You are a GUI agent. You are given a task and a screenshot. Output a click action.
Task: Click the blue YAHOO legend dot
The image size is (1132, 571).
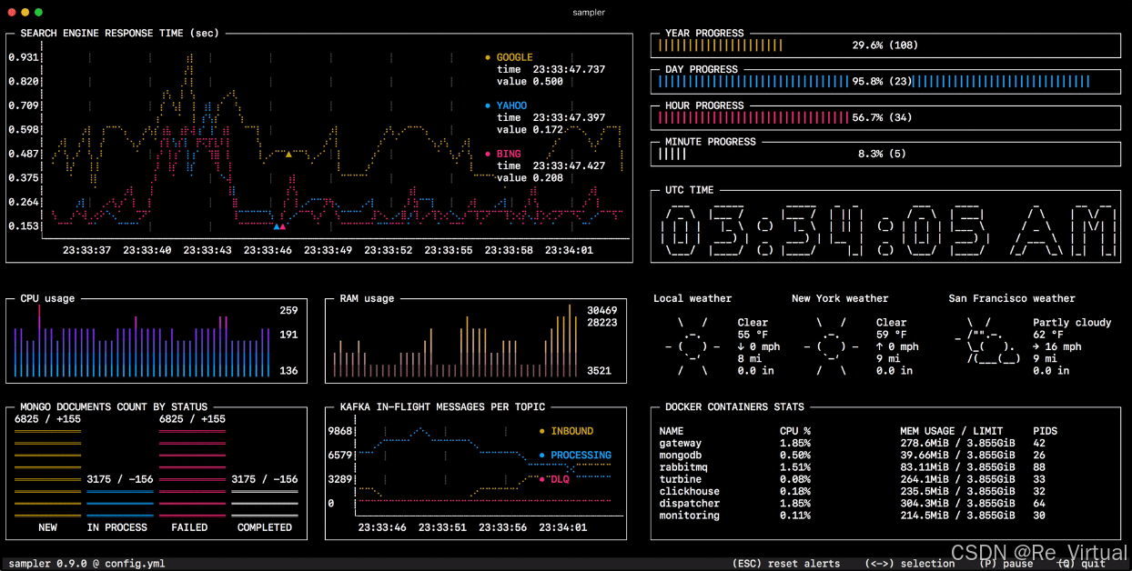click(x=488, y=105)
